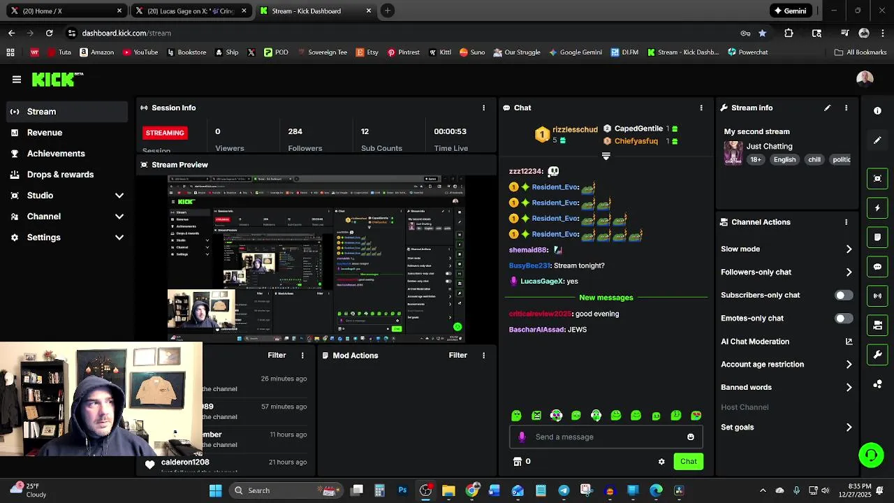Open activity feed three-dot menu
Screen dimensions: 894x503
[302, 356]
